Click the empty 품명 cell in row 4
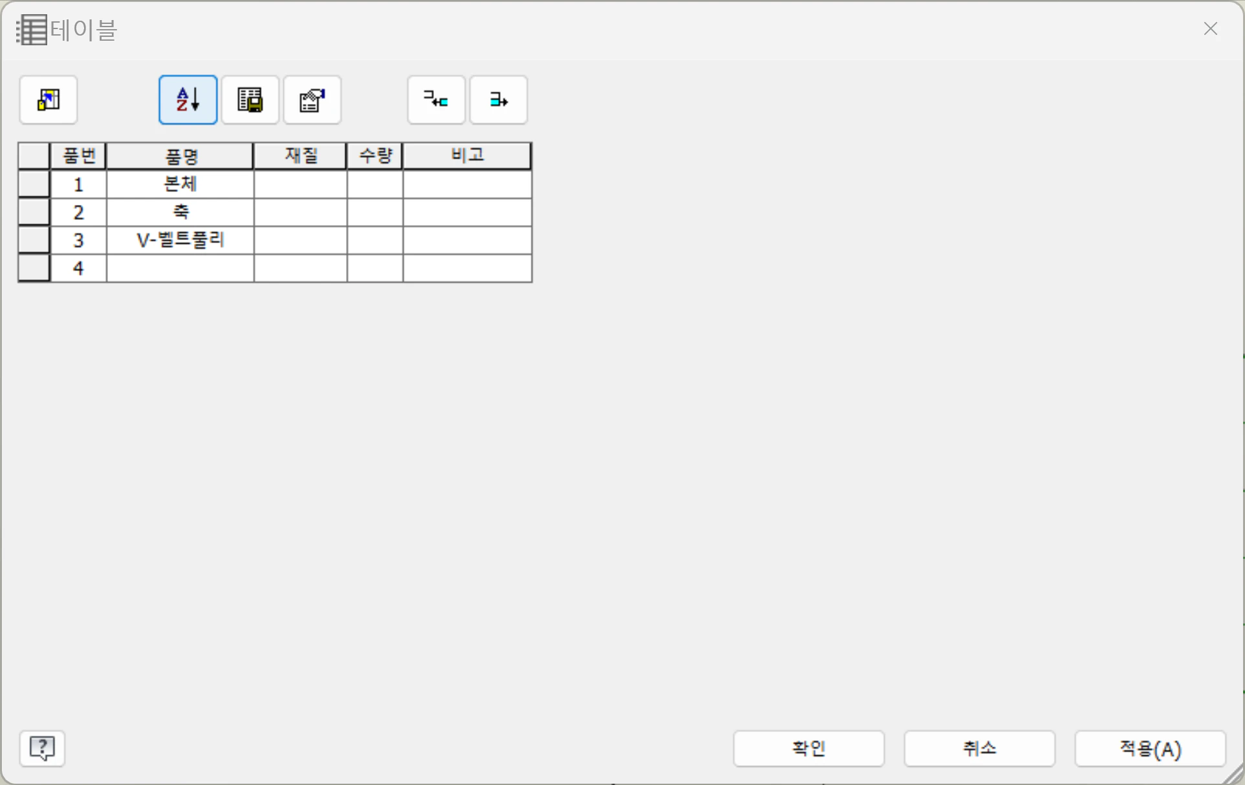 [180, 268]
